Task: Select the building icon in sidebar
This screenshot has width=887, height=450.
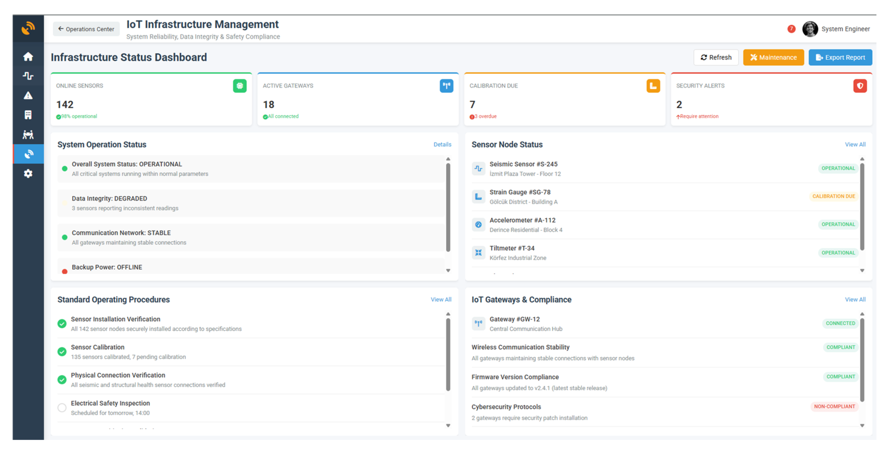Action: 28,115
